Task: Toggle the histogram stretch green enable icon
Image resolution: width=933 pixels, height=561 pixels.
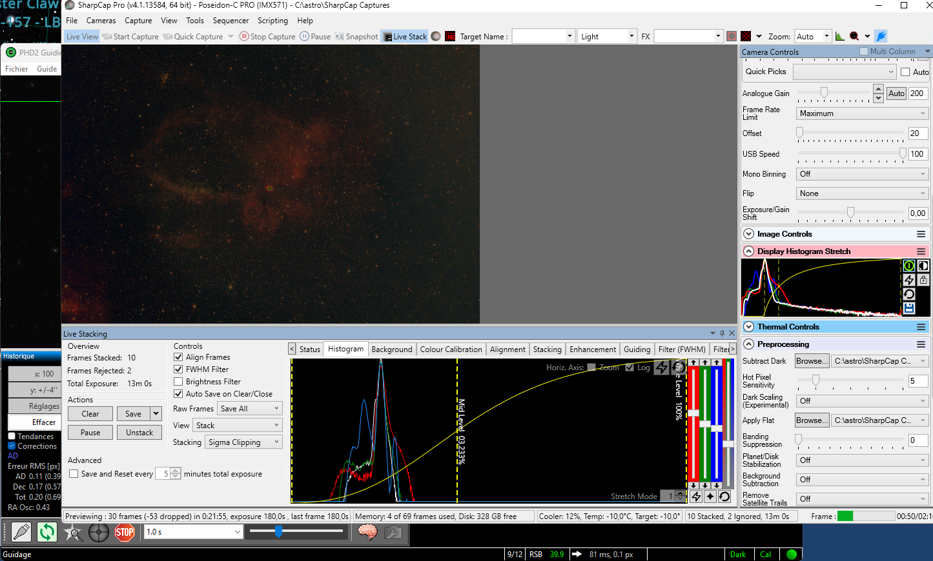Action: tap(909, 266)
